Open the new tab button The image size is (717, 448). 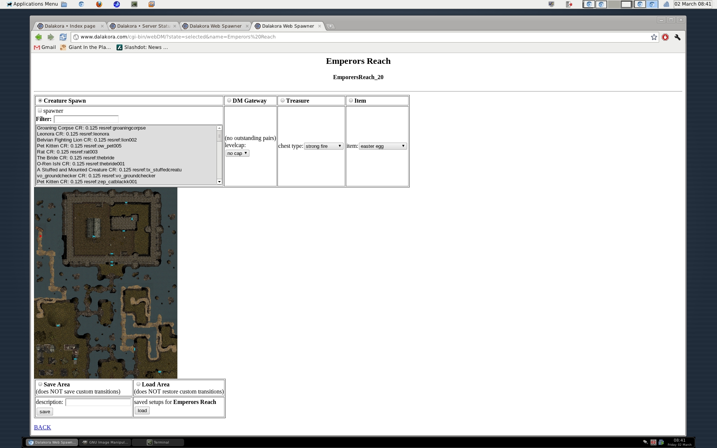coord(330,26)
